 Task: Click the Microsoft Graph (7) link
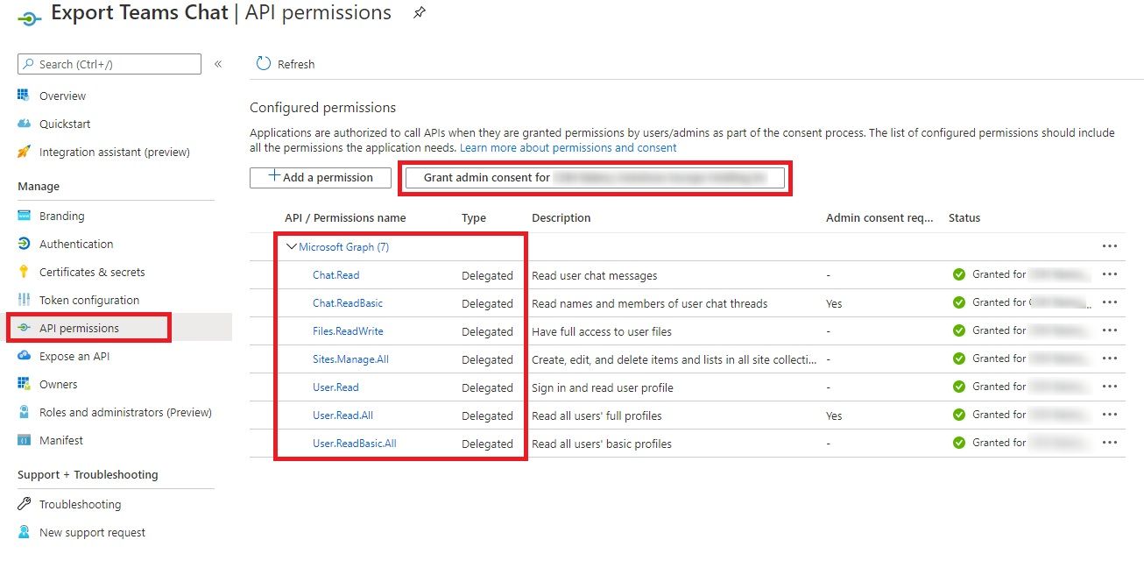pyautogui.click(x=344, y=247)
